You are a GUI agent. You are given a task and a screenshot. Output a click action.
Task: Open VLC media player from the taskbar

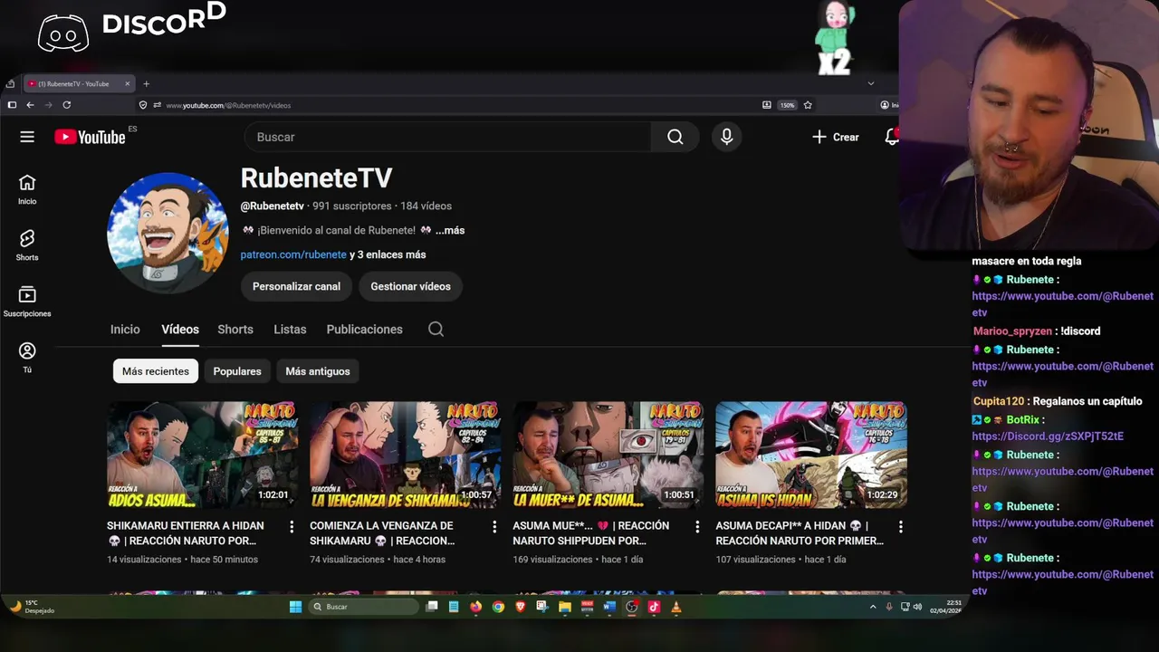pos(675,607)
